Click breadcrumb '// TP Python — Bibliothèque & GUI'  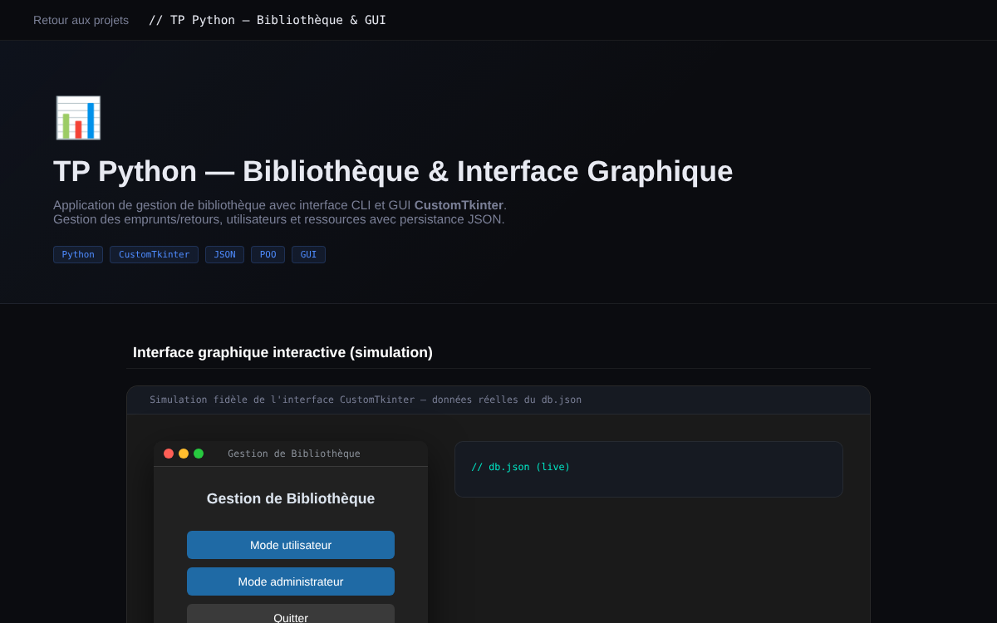pos(268,20)
